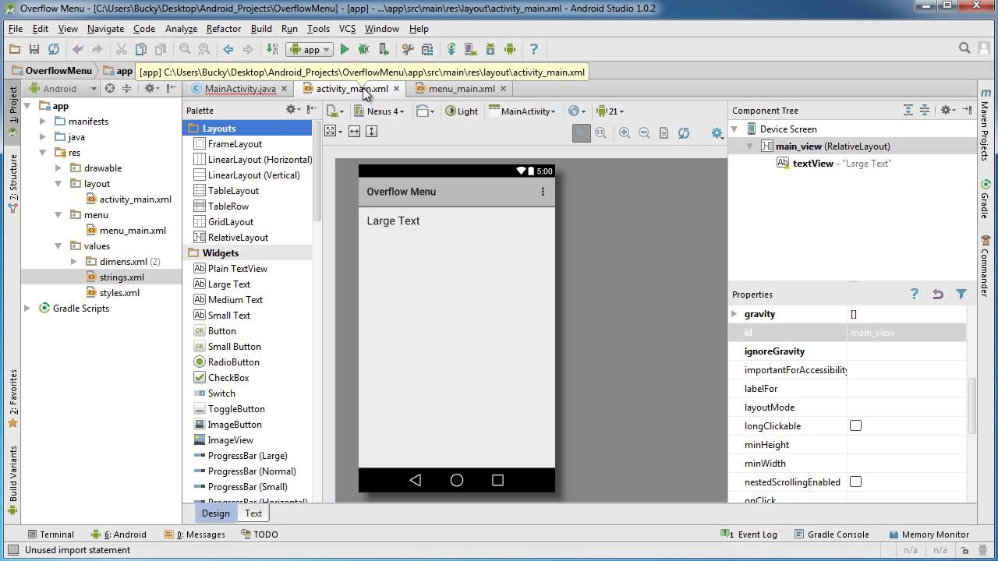Open the MainActivity association dropdown
Image resolution: width=998 pixels, height=561 pixels.
(x=522, y=111)
